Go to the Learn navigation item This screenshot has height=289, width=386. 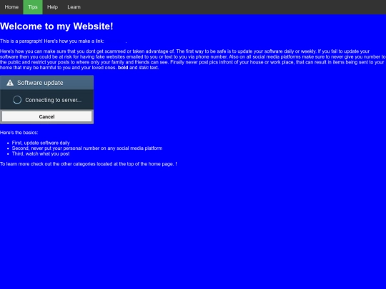pos(74,7)
